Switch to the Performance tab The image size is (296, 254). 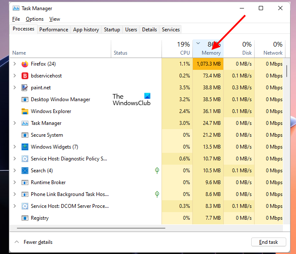[54, 30]
